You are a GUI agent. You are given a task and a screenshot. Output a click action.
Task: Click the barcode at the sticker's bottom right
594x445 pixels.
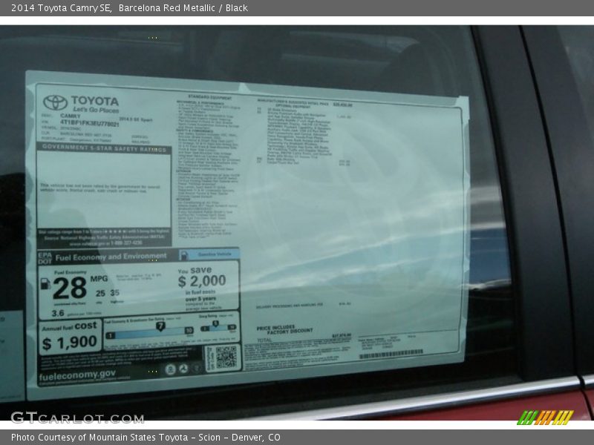[391, 356]
